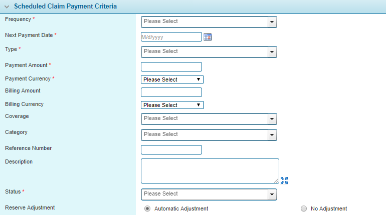Expand the Billing Currency select box
386x215 pixels.
(x=172, y=105)
